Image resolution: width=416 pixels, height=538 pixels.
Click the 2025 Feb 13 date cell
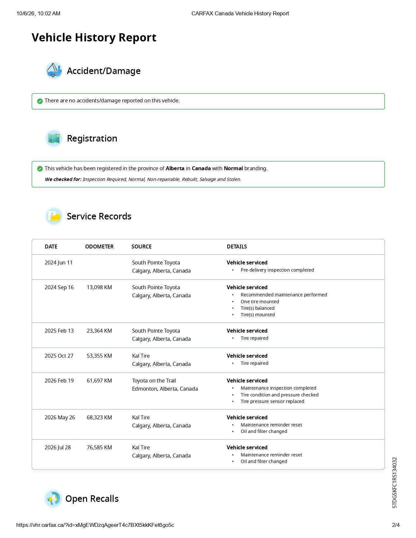59,331
